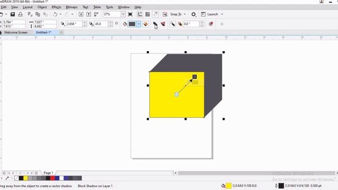Click the block shadow depth spinner arrows

point(84,24)
